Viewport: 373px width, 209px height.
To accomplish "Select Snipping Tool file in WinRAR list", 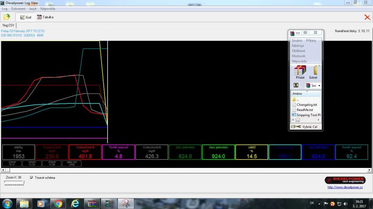I will pyautogui.click(x=306, y=115).
